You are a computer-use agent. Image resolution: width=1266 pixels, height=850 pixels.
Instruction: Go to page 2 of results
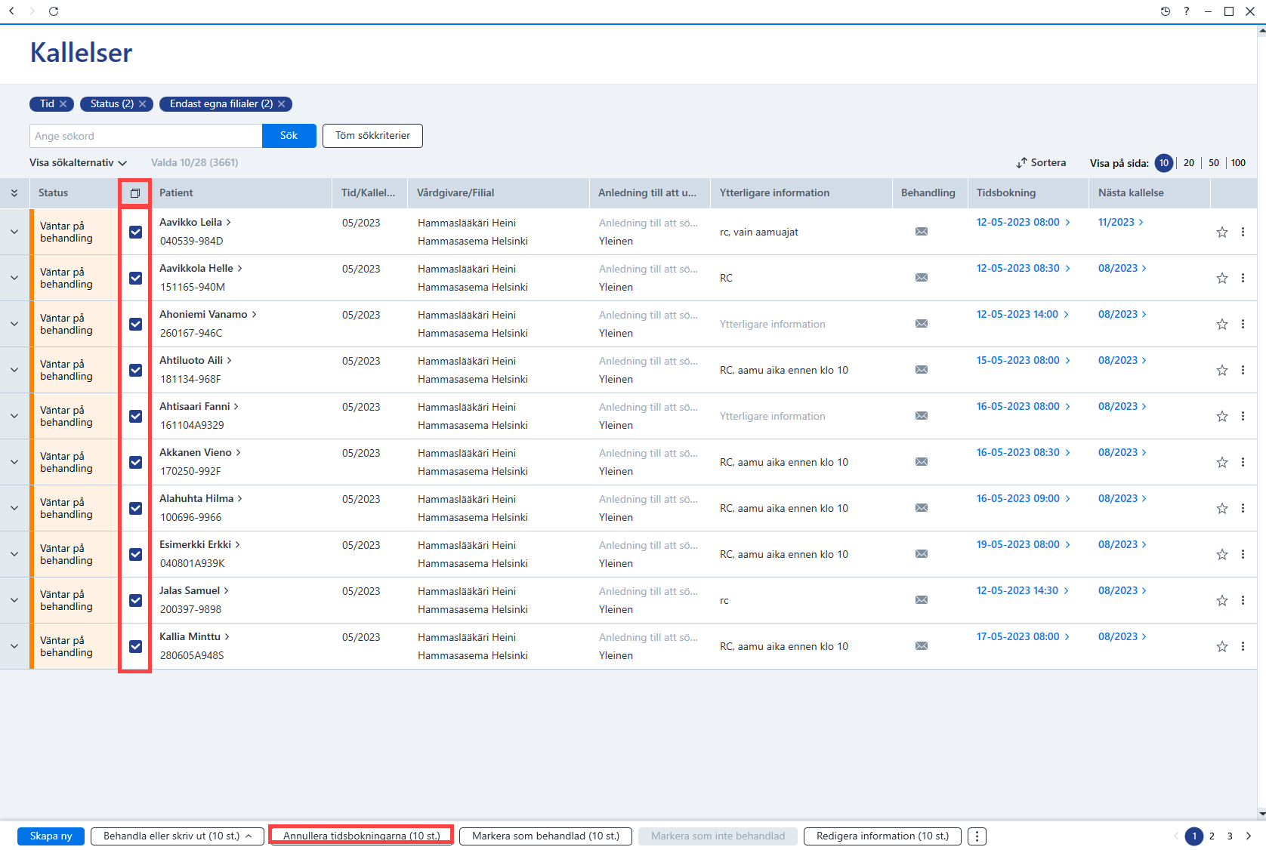pyautogui.click(x=1212, y=836)
